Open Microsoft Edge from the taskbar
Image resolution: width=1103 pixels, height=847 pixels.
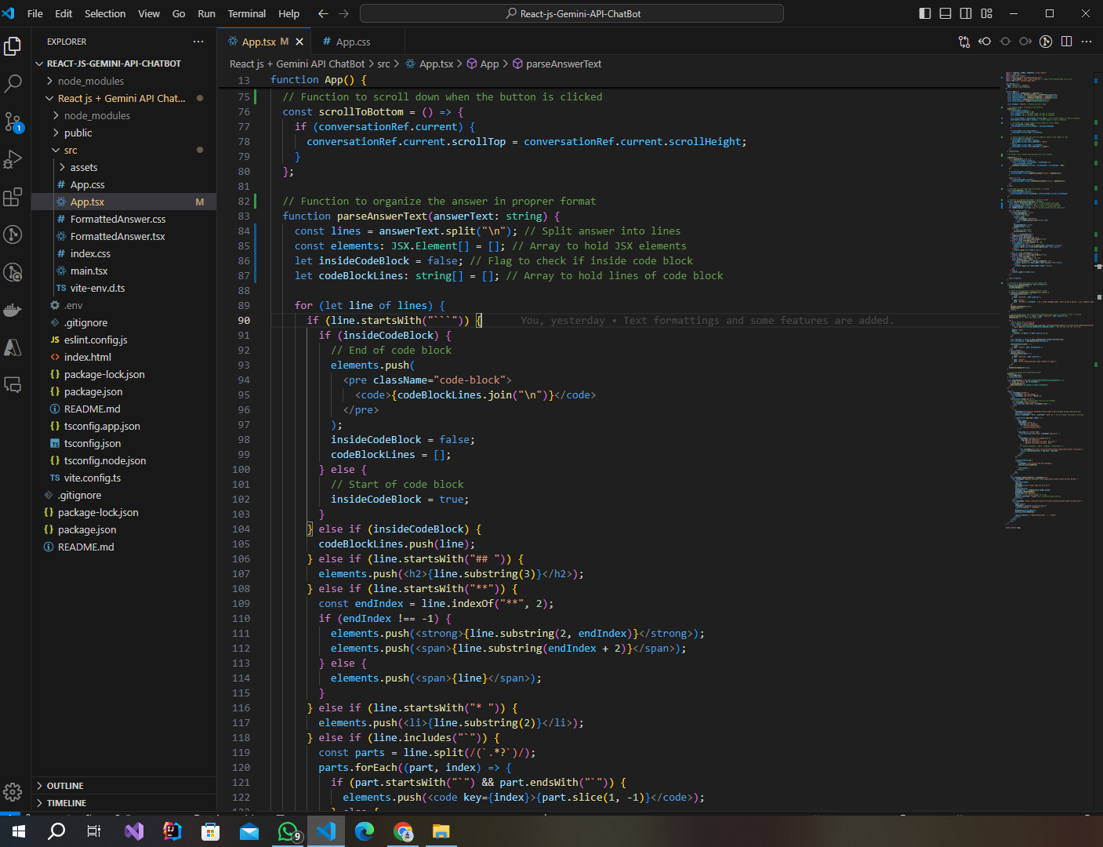[365, 831]
